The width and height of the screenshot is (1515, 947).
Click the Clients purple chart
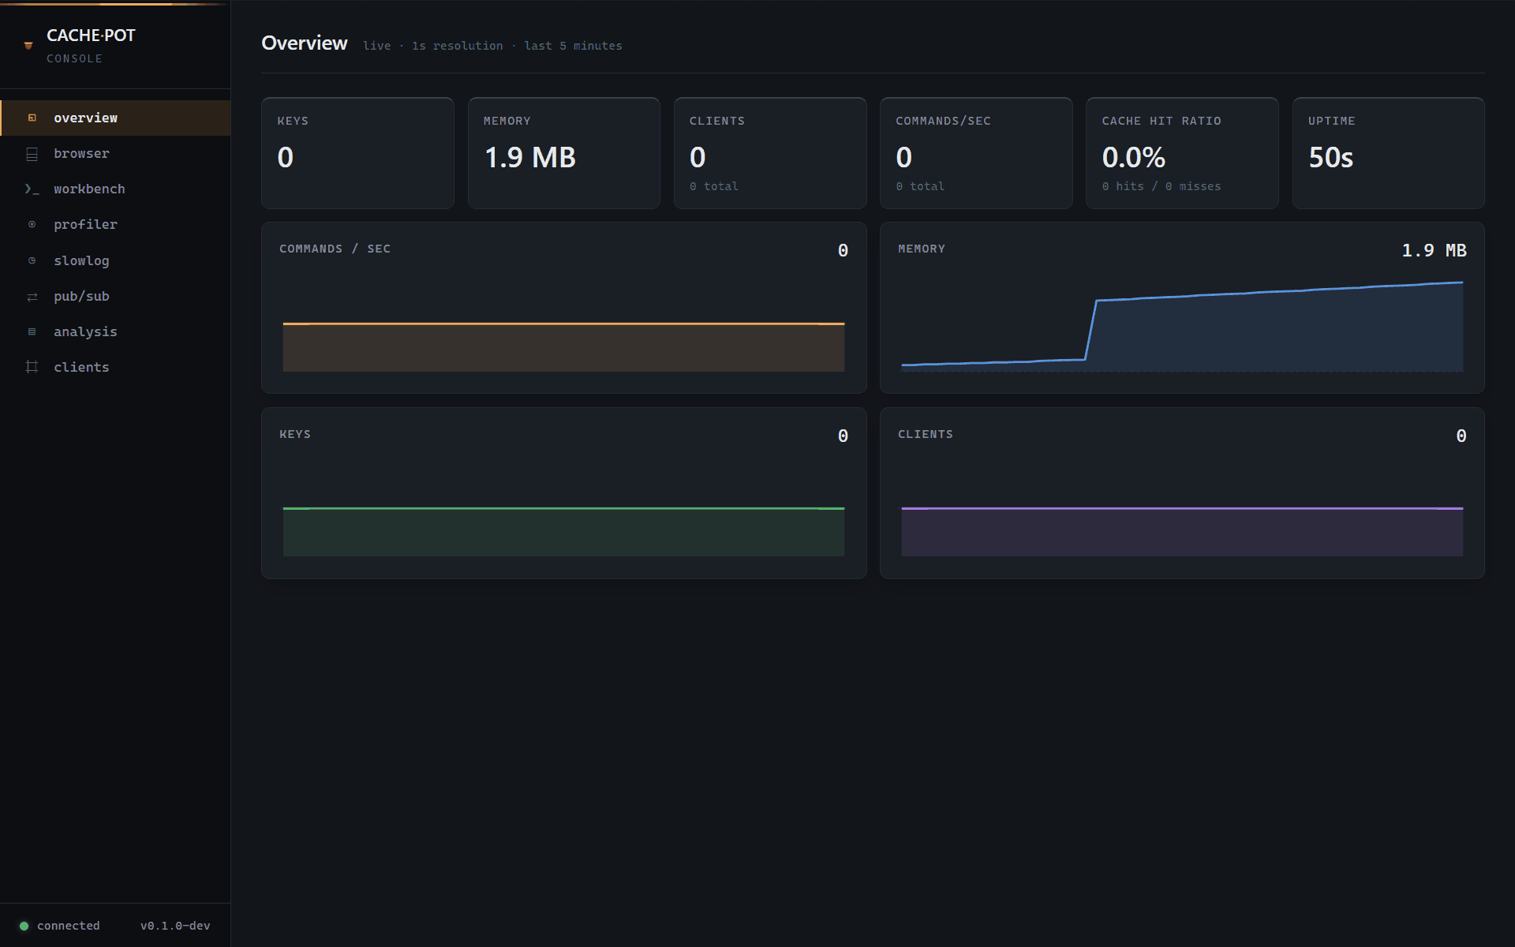tap(1182, 493)
